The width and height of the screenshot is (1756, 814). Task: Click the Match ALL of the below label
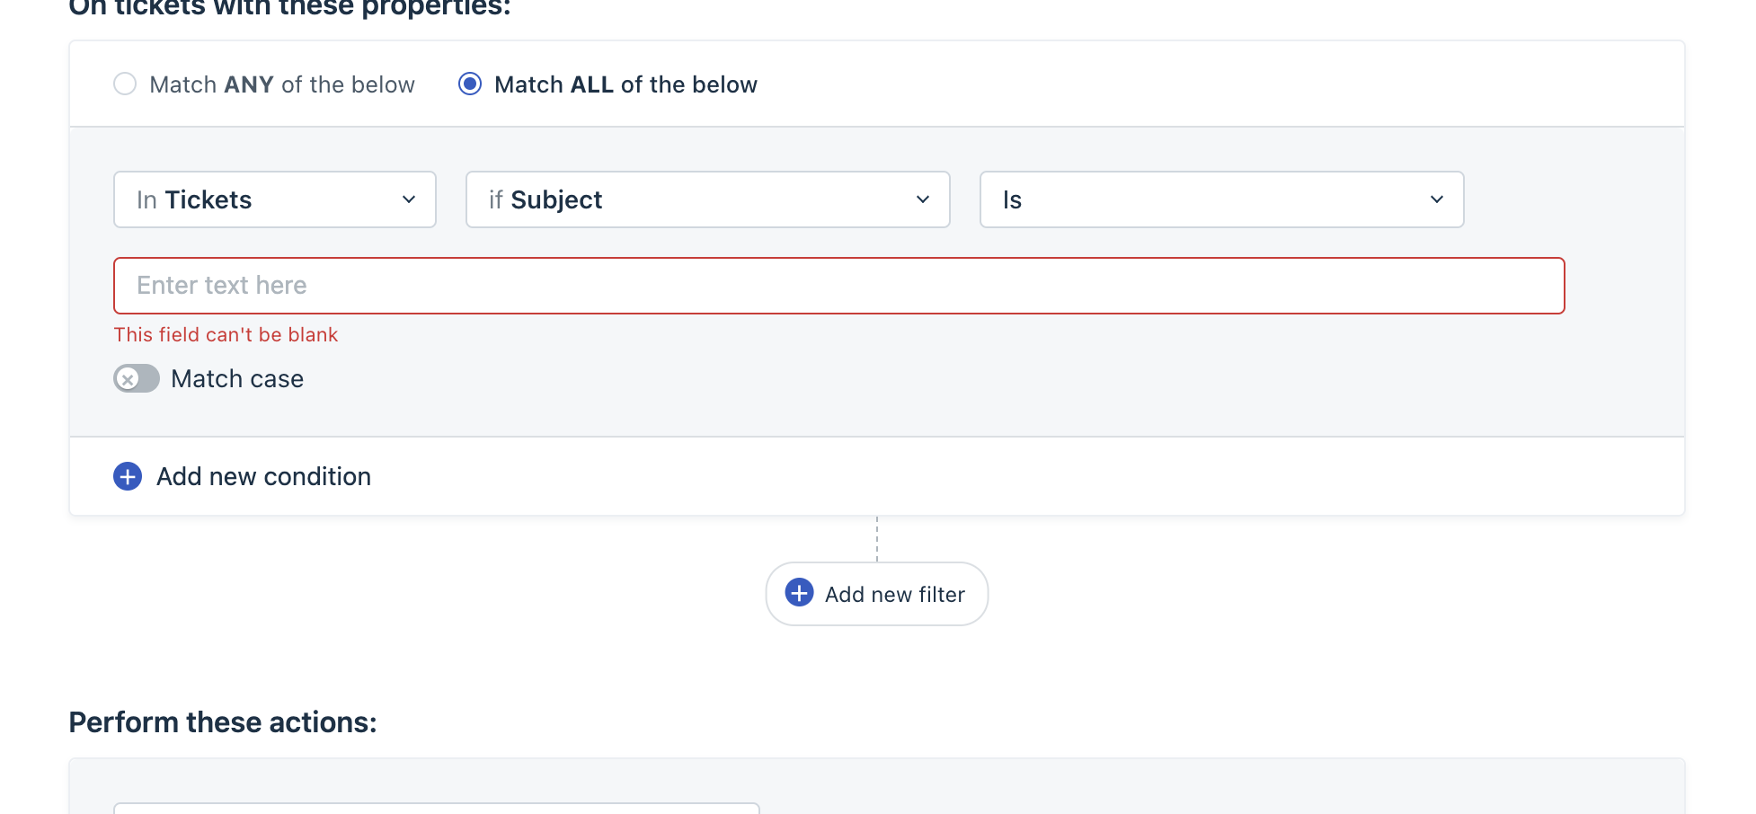[x=626, y=84]
